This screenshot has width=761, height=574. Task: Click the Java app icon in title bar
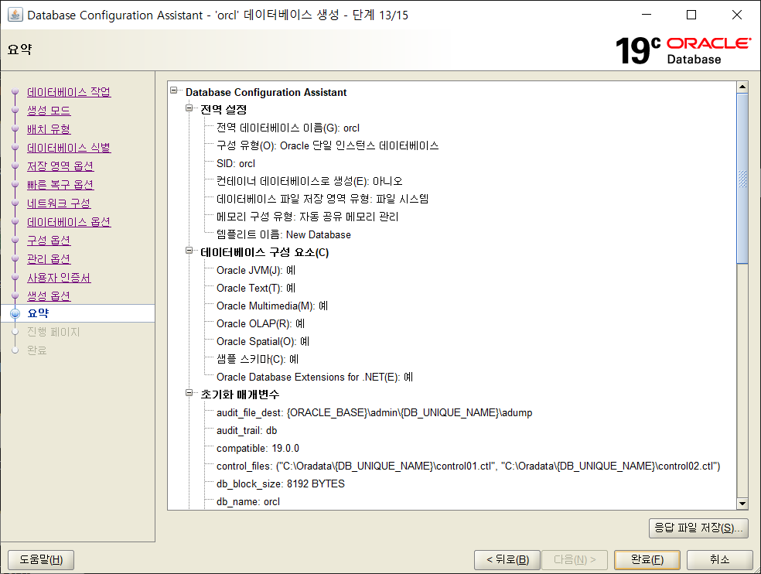[15, 15]
